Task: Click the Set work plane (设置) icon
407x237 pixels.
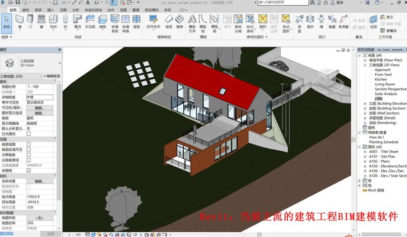Action: point(373,21)
